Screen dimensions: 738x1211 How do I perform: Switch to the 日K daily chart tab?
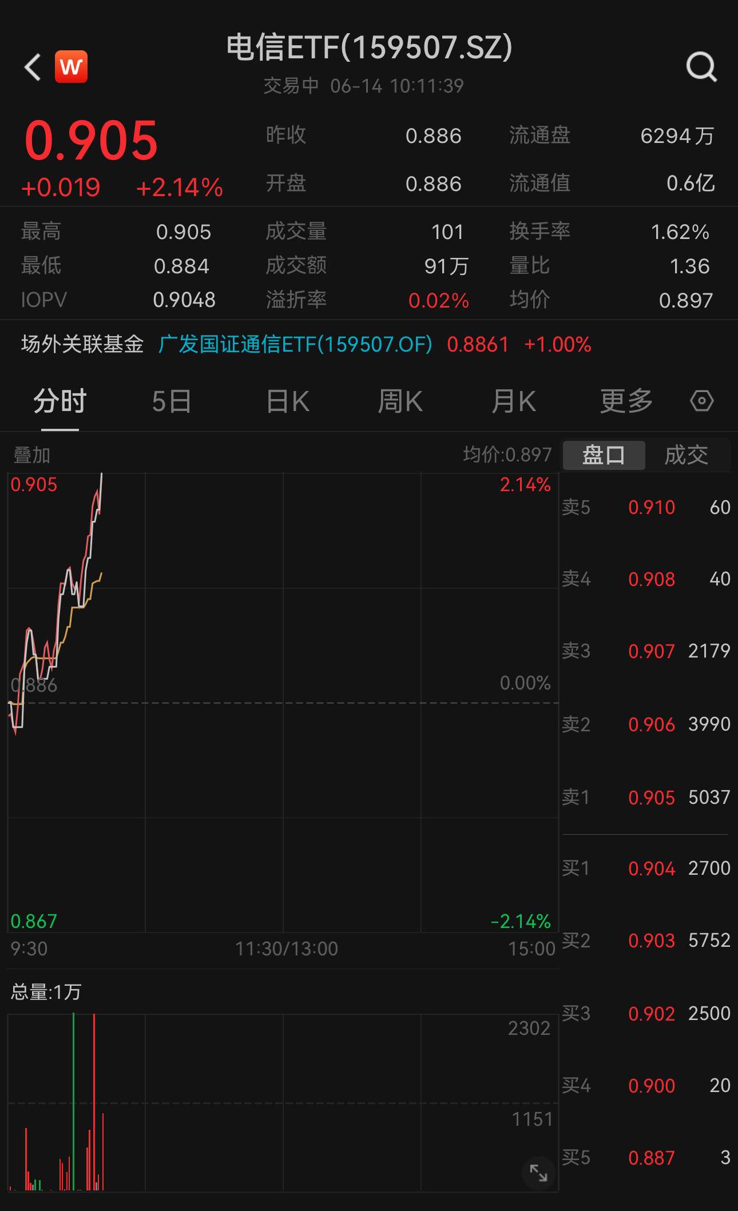click(x=287, y=401)
